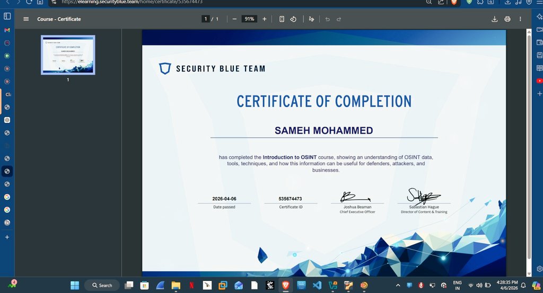Click the PDF page number field
The height and width of the screenshot is (293, 543).
(x=206, y=19)
